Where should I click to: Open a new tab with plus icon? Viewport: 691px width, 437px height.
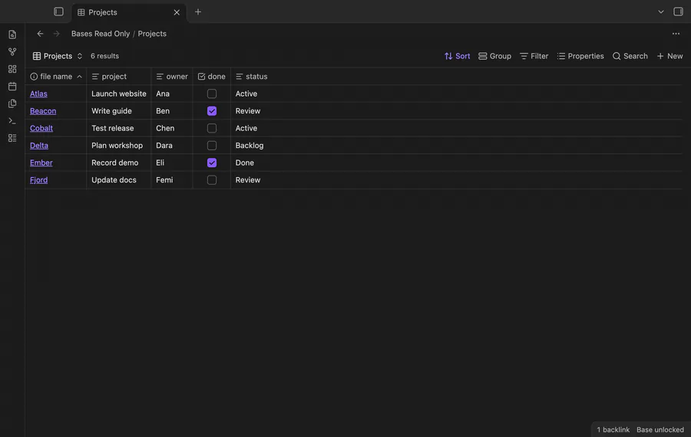pos(198,11)
